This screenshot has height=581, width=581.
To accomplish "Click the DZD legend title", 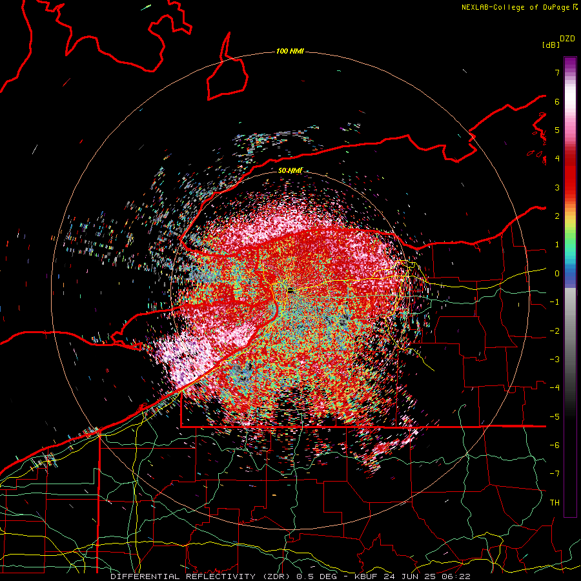I will click(567, 39).
